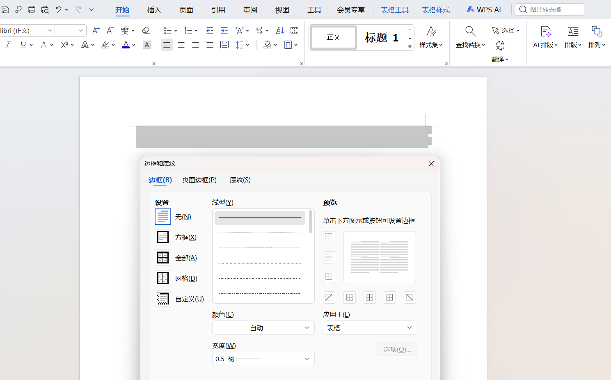Toggle italic formatting

pos(8,44)
